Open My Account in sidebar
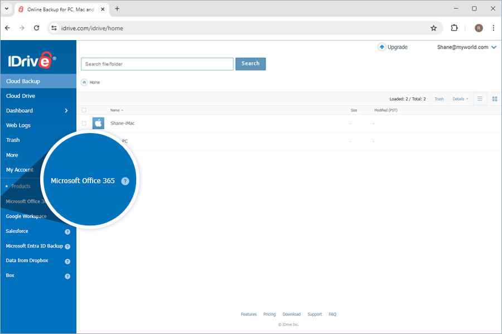 (x=20, y=170)
